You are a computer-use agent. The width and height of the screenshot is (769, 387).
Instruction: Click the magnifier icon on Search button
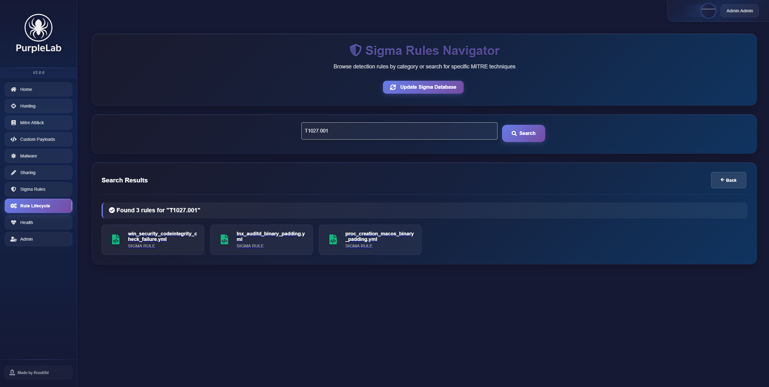pyautogui.click(x=514, y=133)
